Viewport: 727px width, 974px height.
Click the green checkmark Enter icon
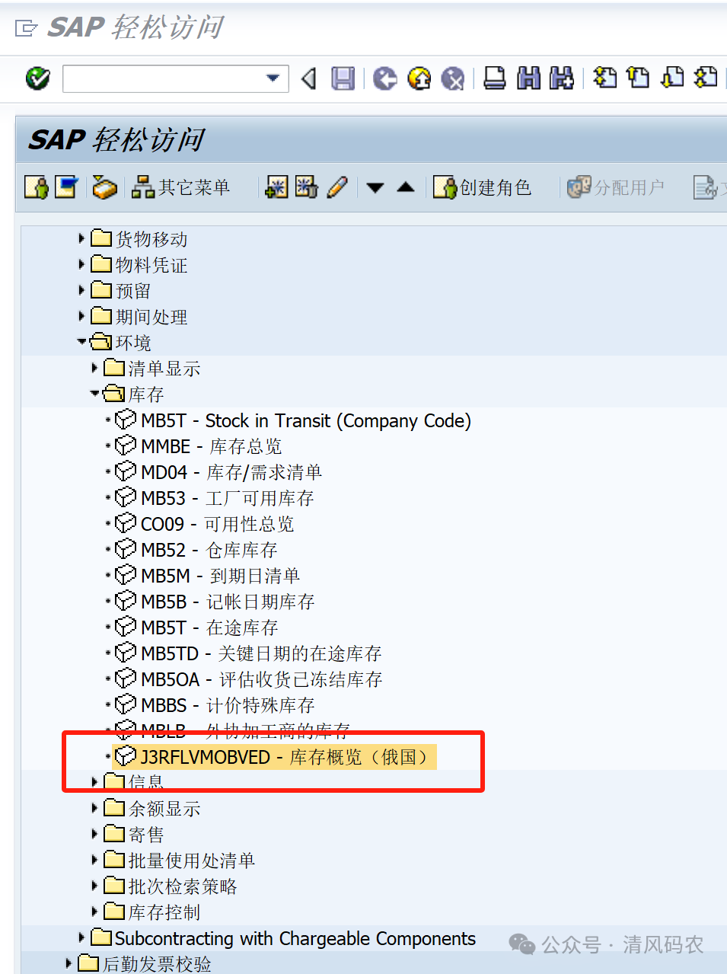(x=37, y=78)
